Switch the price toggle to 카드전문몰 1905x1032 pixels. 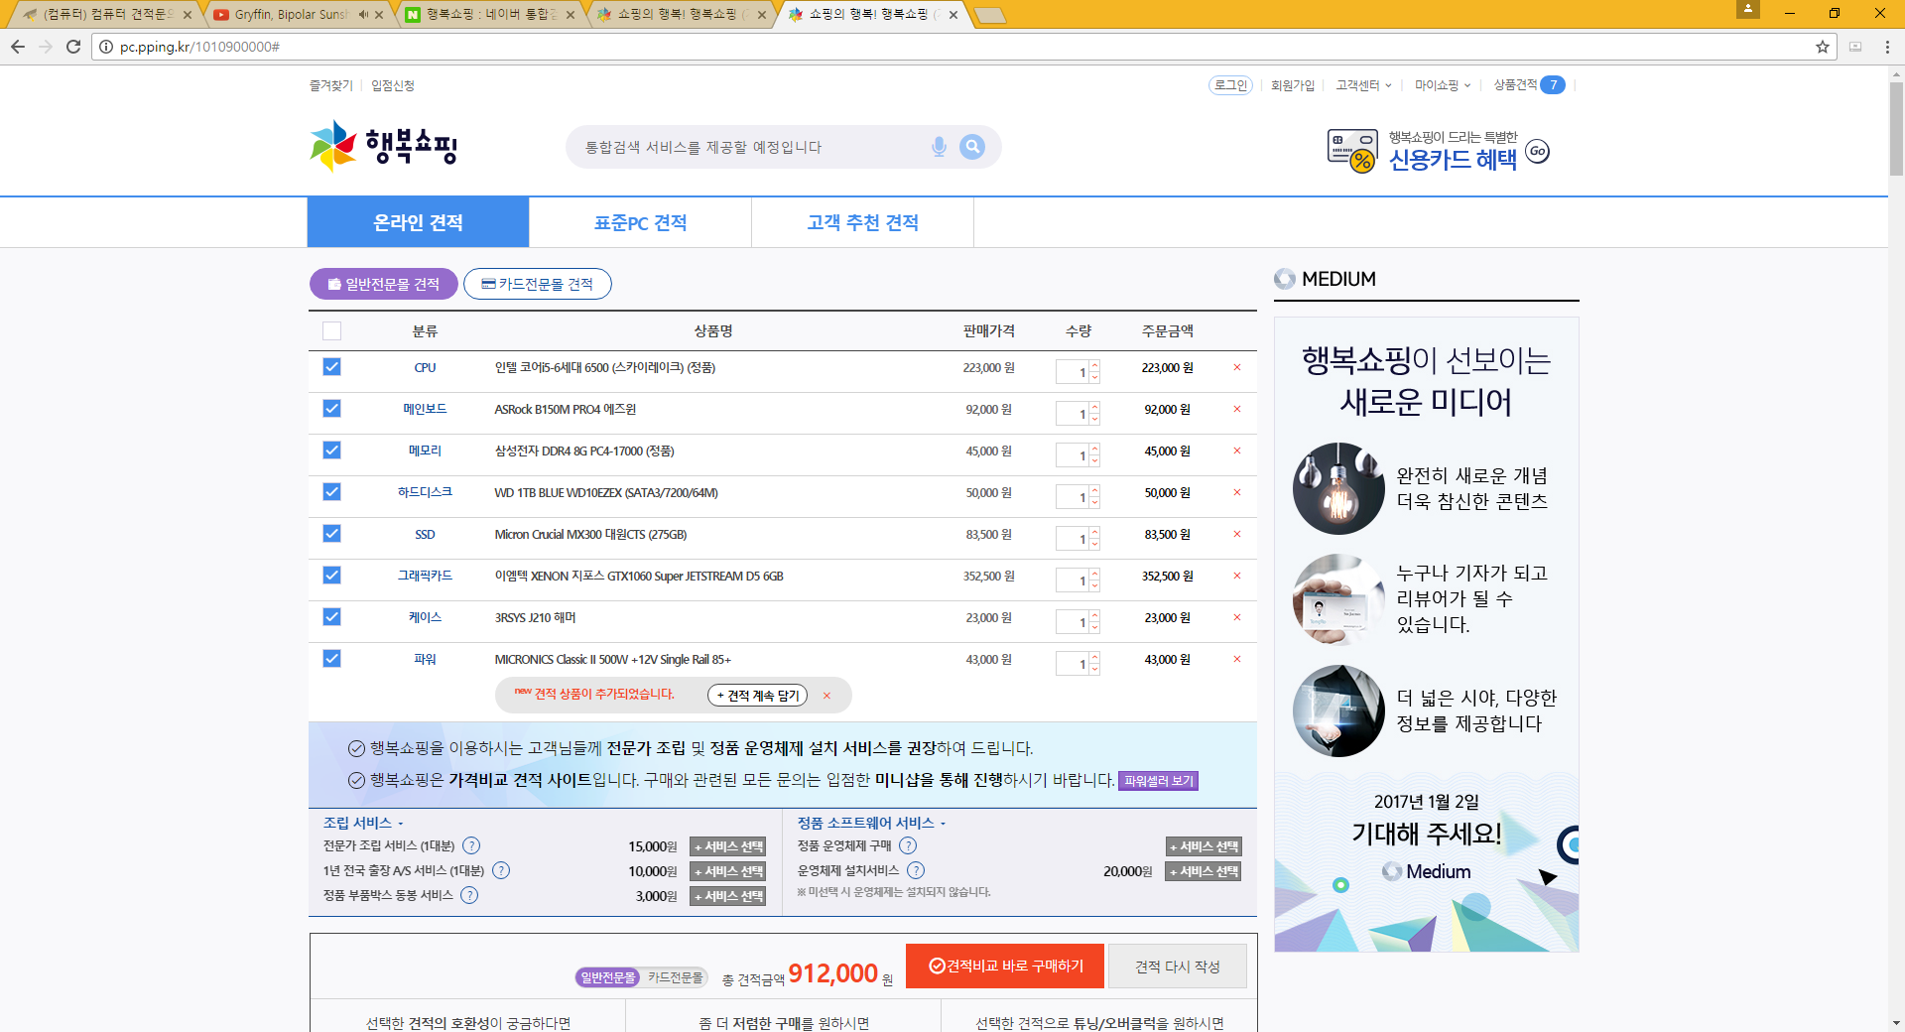coord(676,978)
